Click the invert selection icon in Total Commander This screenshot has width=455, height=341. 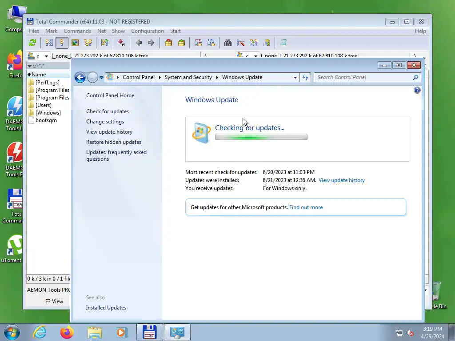(121, 43)
